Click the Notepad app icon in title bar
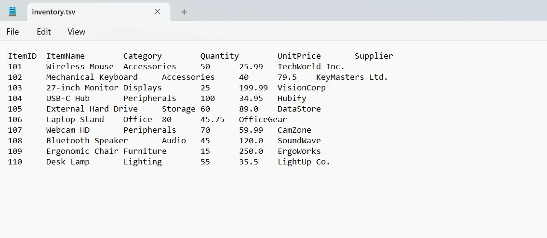Viewport: 547px width, 238px height. [13, 12]
